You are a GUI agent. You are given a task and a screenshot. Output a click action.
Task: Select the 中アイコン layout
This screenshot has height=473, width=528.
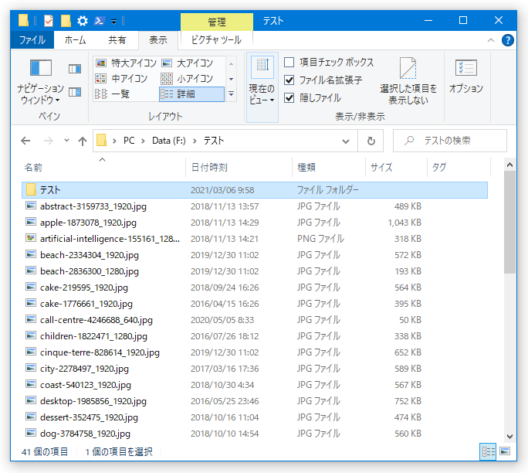121,79
